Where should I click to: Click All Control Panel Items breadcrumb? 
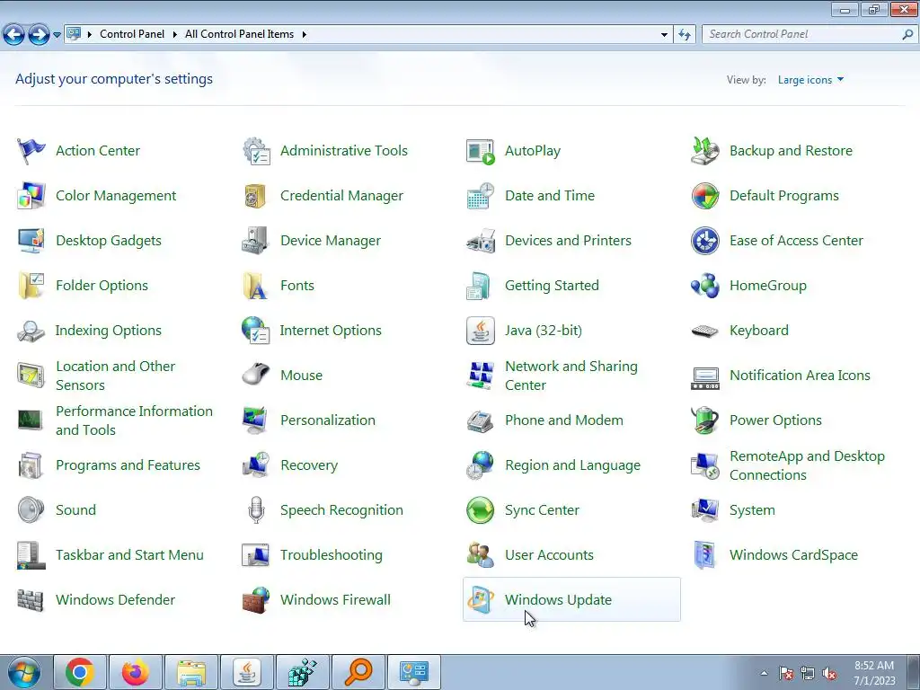(239, 34)
